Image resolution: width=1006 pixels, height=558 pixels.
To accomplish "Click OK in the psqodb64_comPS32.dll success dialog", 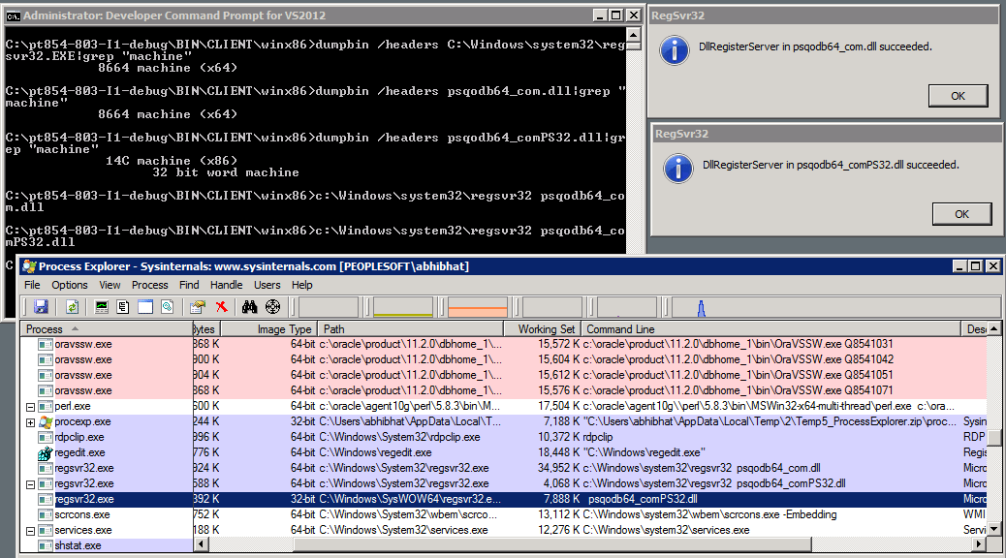I will pos(961,213).
